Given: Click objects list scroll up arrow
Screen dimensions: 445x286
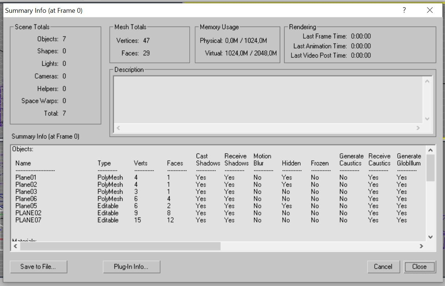Looking at the screenshot, I should tap(430, 150).
